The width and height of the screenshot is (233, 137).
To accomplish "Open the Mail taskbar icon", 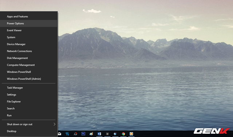I will [x=60, y=134].
